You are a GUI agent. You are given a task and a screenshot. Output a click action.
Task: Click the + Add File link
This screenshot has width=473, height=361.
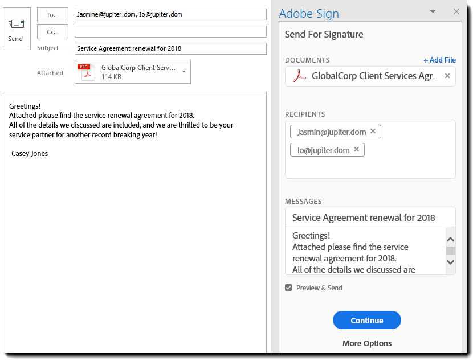pyautogui.click(x=439, y=60)
